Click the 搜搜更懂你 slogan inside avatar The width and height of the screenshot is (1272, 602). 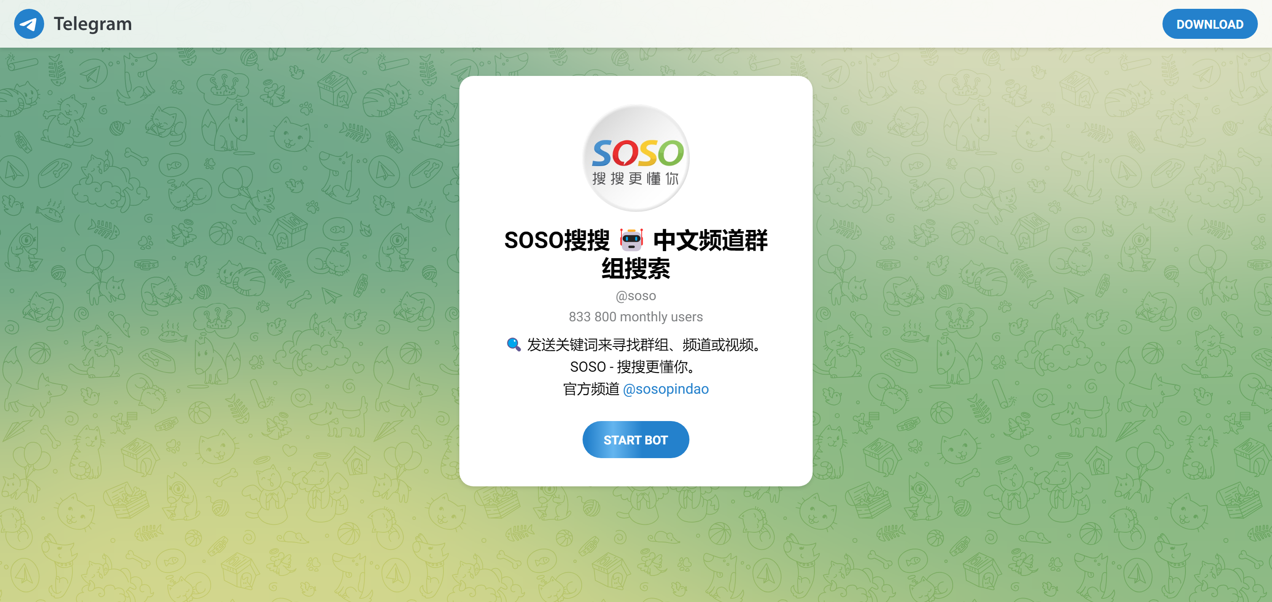(x=636, y=179)
